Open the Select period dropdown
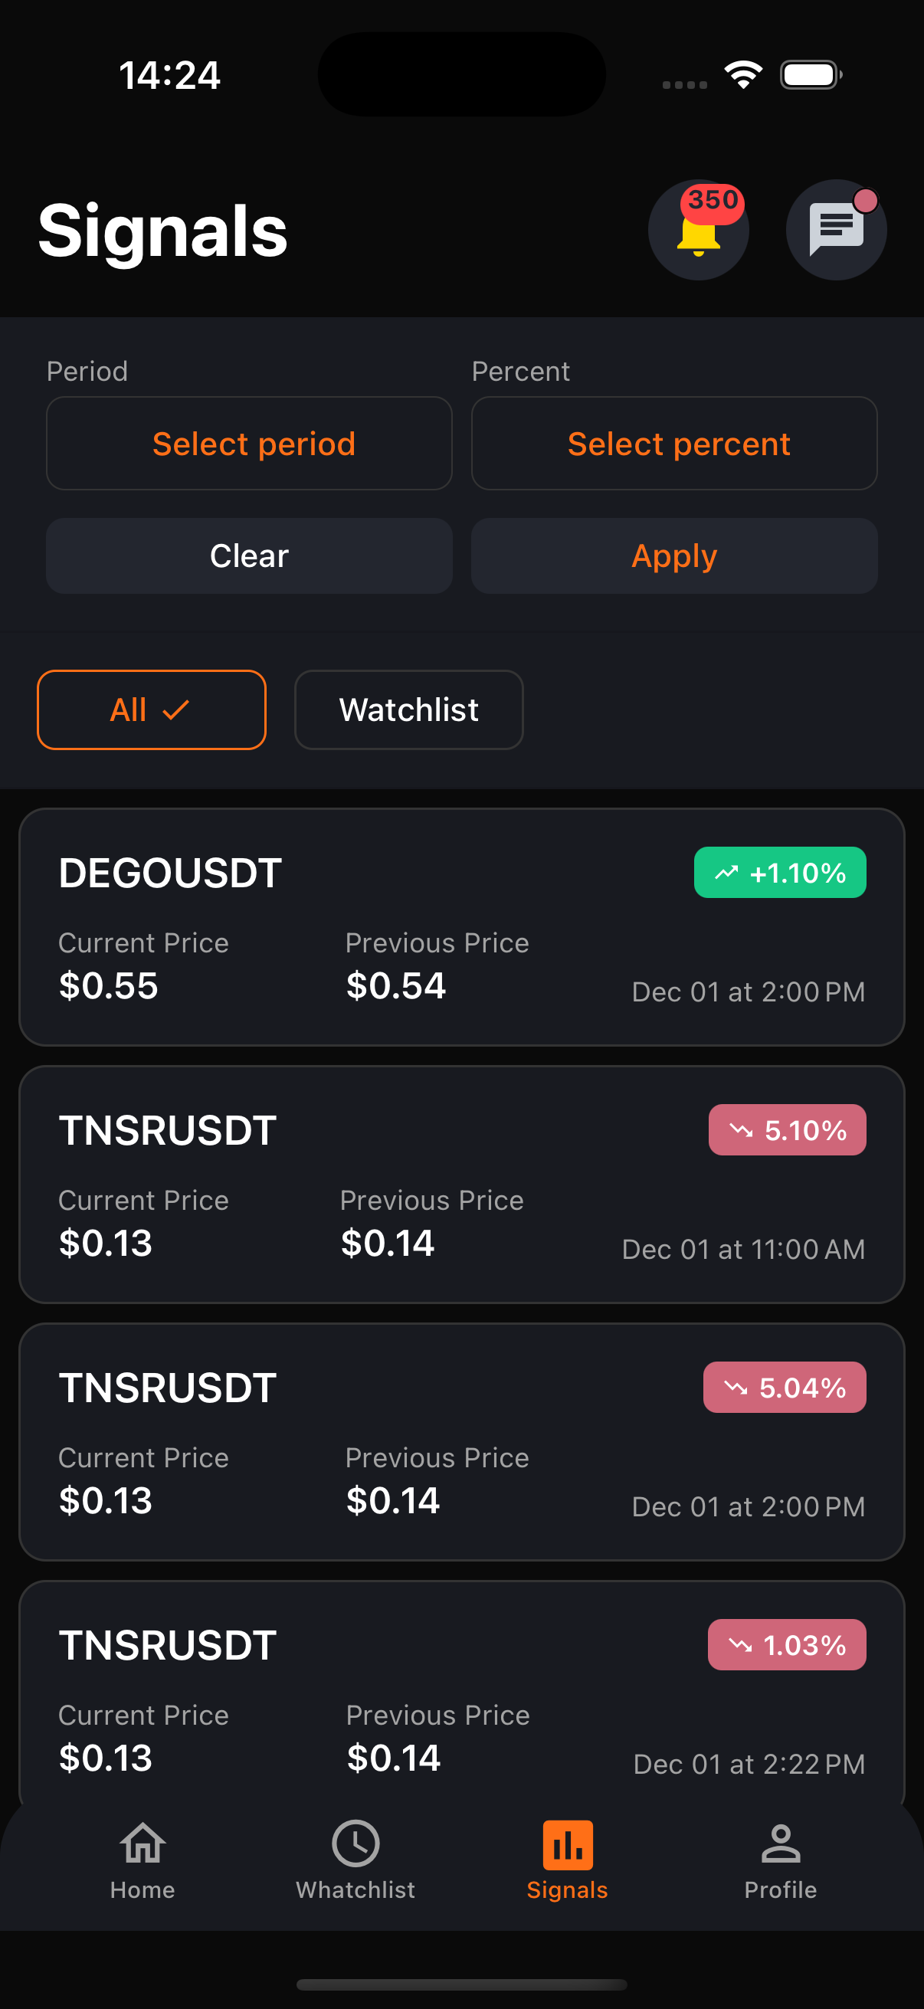This screenshot has width=924, height=2009. coord(250,444)
